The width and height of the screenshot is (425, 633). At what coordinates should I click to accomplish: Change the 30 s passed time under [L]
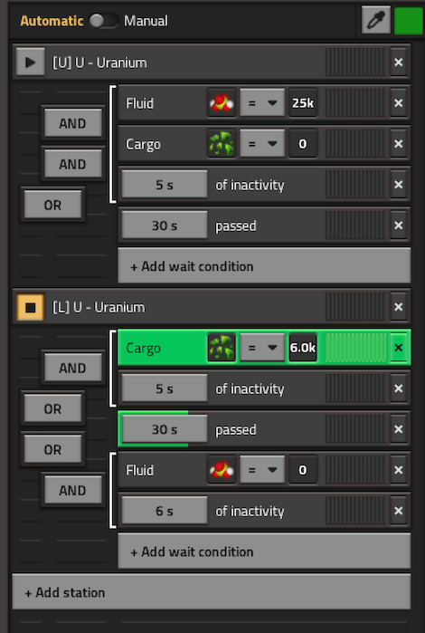[x=165, y=429]
